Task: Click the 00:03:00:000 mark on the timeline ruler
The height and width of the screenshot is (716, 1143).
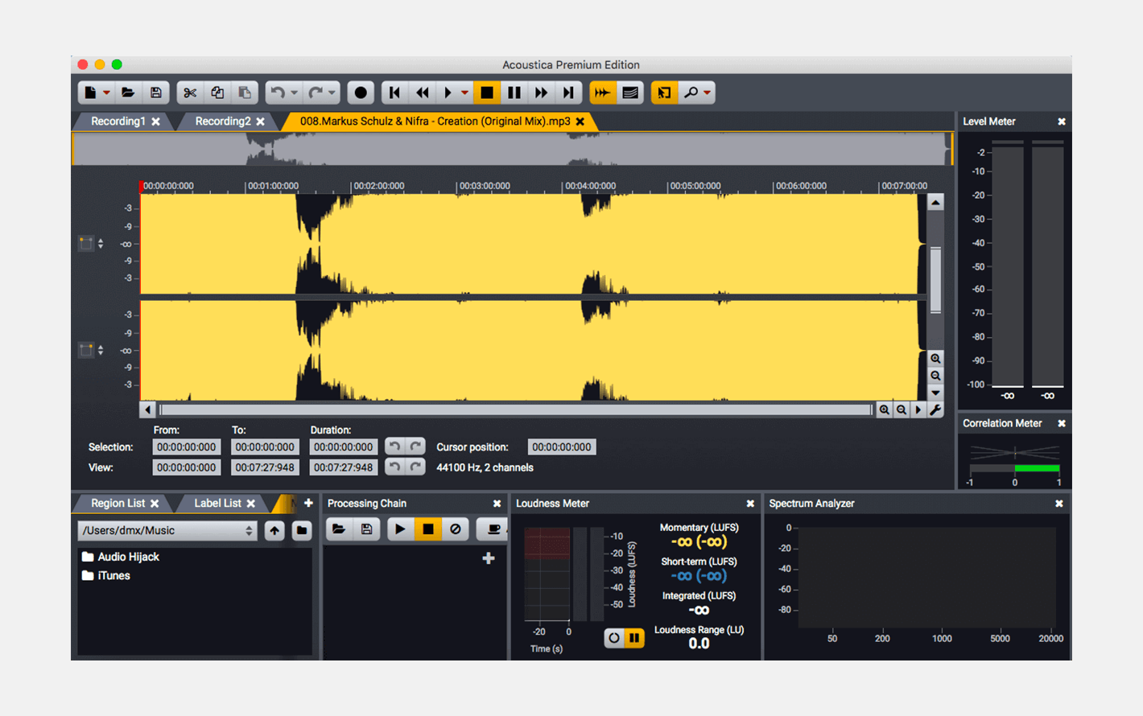Action: pyautogui.click(x=485, y=186)
